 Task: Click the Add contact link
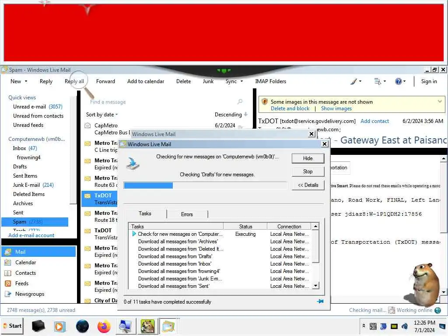click(x=374, y=121)
